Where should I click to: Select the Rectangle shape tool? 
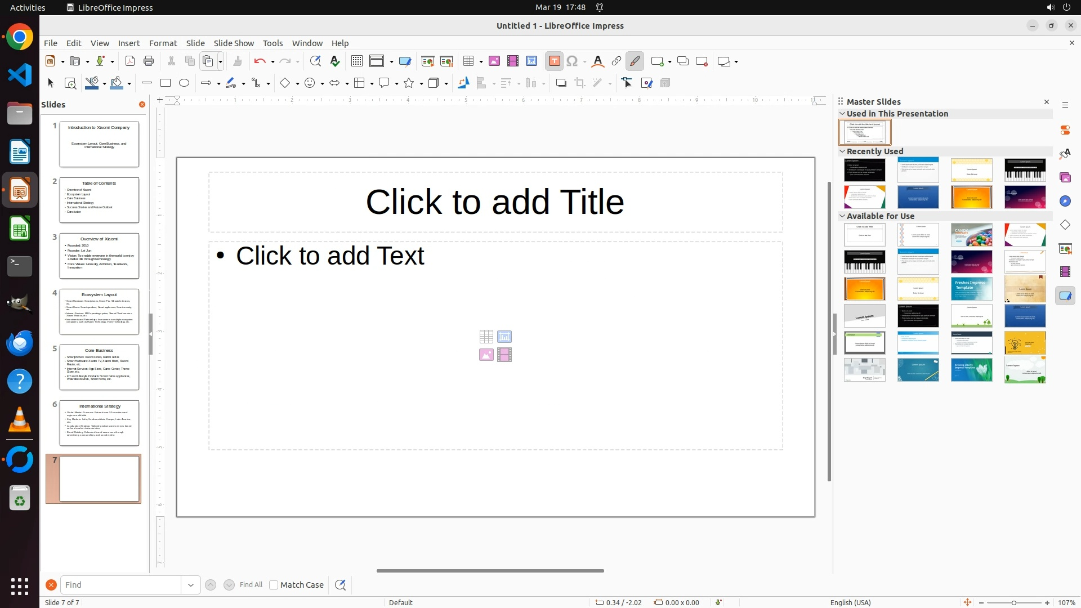pyautogui.click(x=166, y=83)
